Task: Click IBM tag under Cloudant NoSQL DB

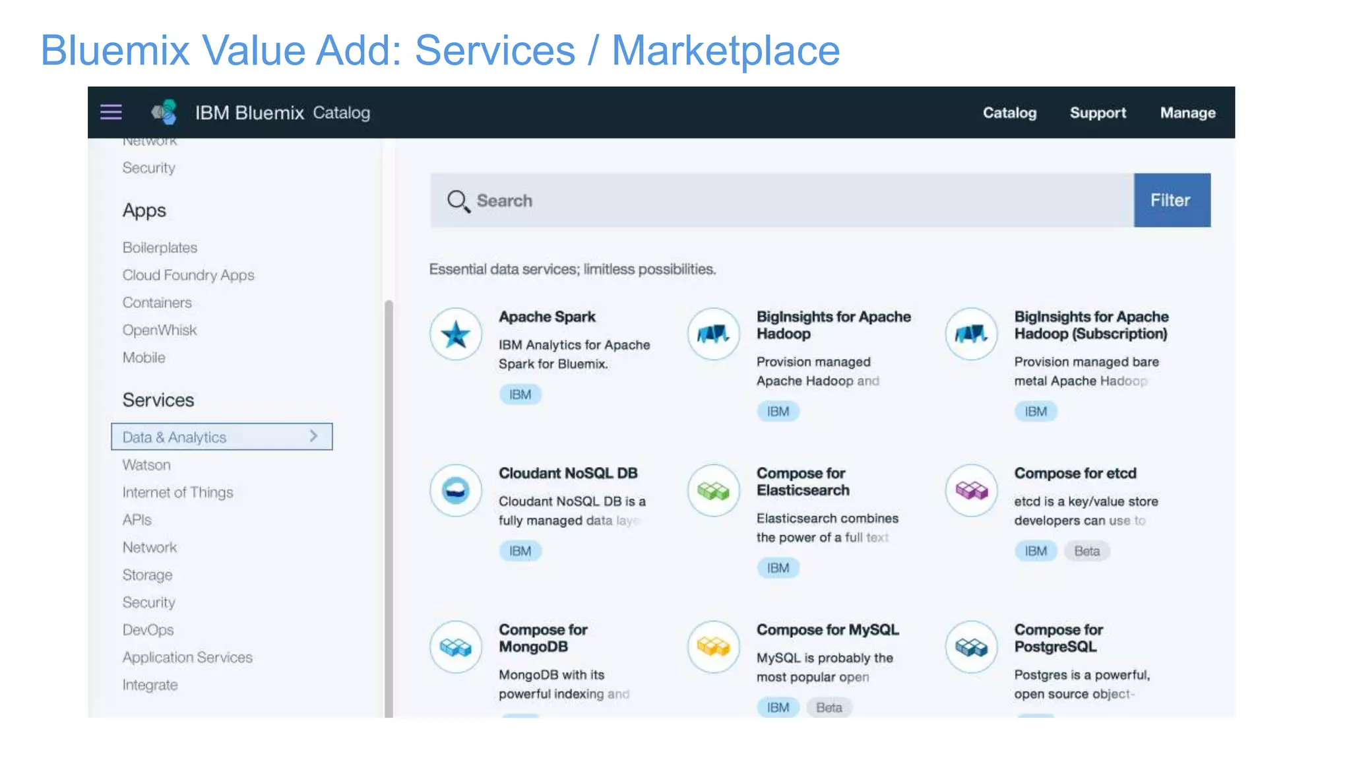Action: [520, 551]
